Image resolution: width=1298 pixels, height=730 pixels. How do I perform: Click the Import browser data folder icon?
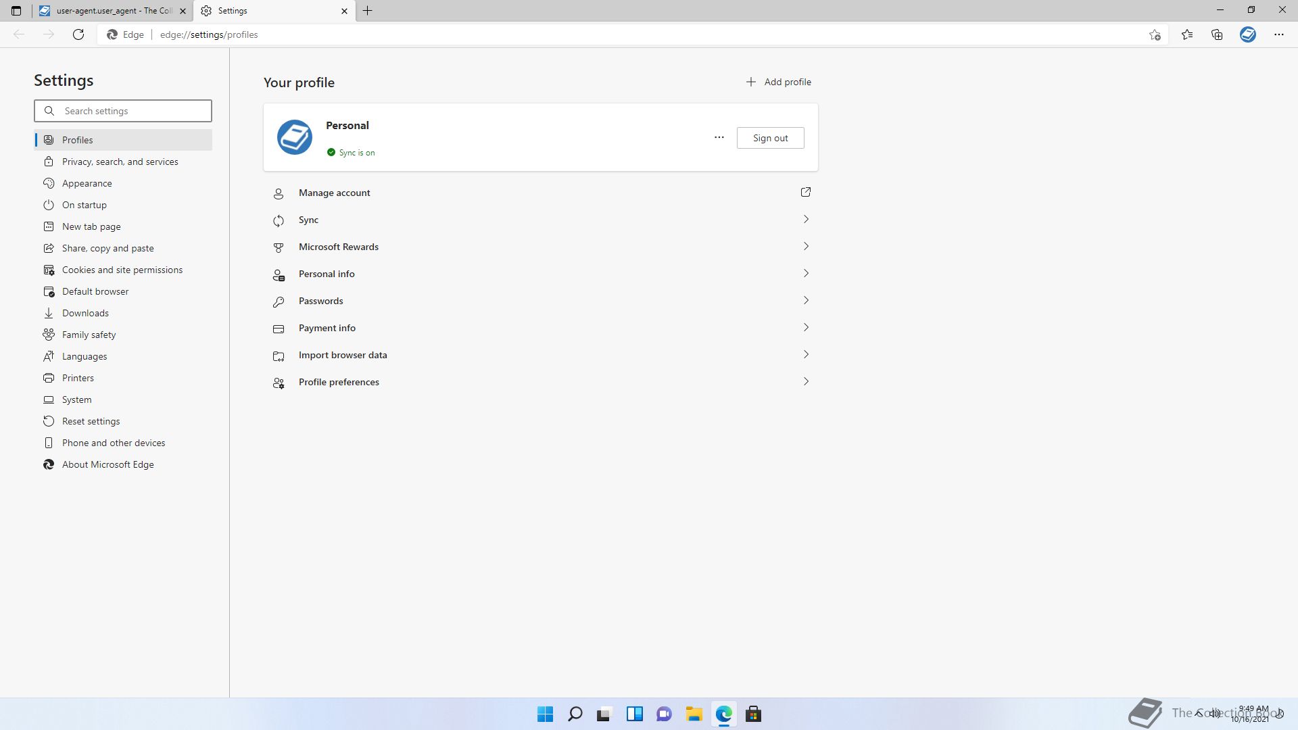(x=279, y=356)
